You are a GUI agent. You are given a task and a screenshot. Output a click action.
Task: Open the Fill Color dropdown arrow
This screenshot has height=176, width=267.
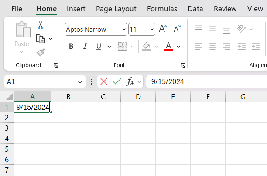point(156,47)
